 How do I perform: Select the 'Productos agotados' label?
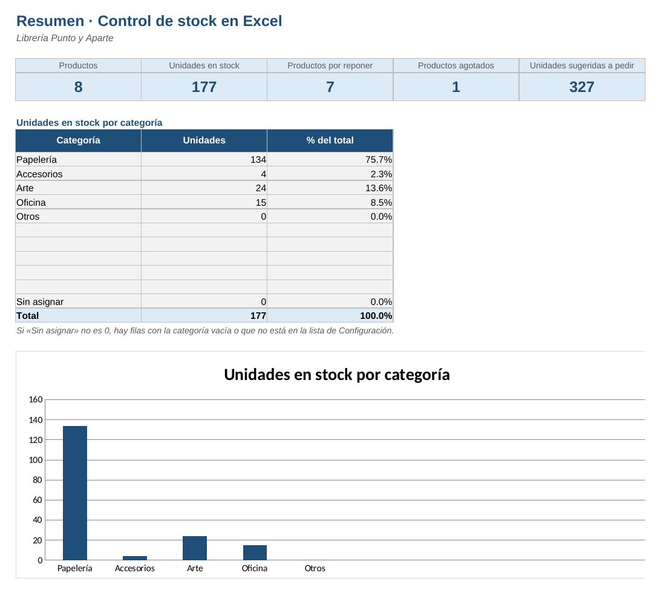pos(456,66)
